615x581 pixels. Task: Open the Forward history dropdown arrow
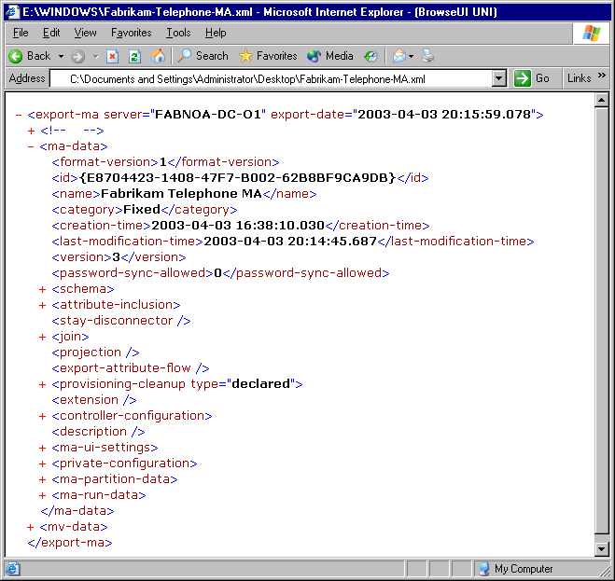click(x=96, y=57)
